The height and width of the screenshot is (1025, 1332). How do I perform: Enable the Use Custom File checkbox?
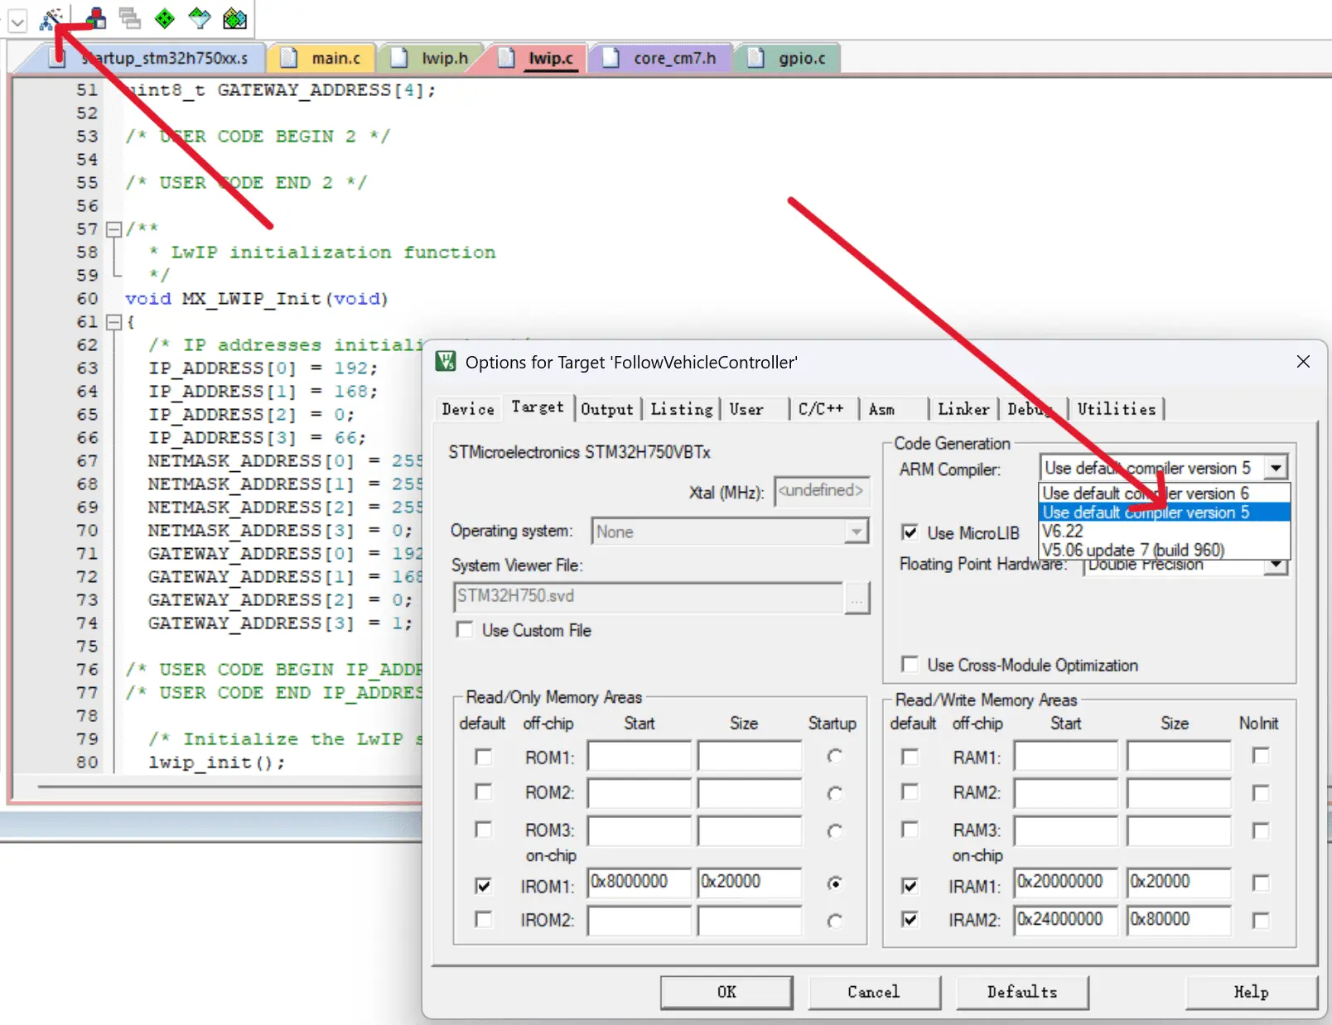pos(465,630)
